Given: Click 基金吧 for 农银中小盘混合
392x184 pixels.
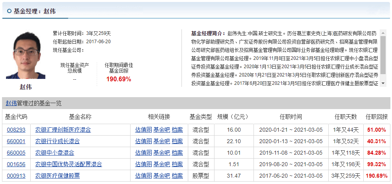Looking at the screenshot, I should coord(162,153).
